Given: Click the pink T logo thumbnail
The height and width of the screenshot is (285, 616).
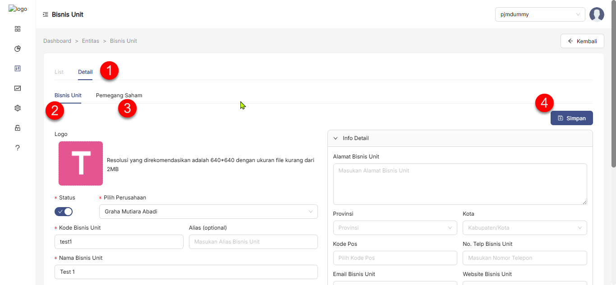Looking at the screenshot, I should coord(81,163).
